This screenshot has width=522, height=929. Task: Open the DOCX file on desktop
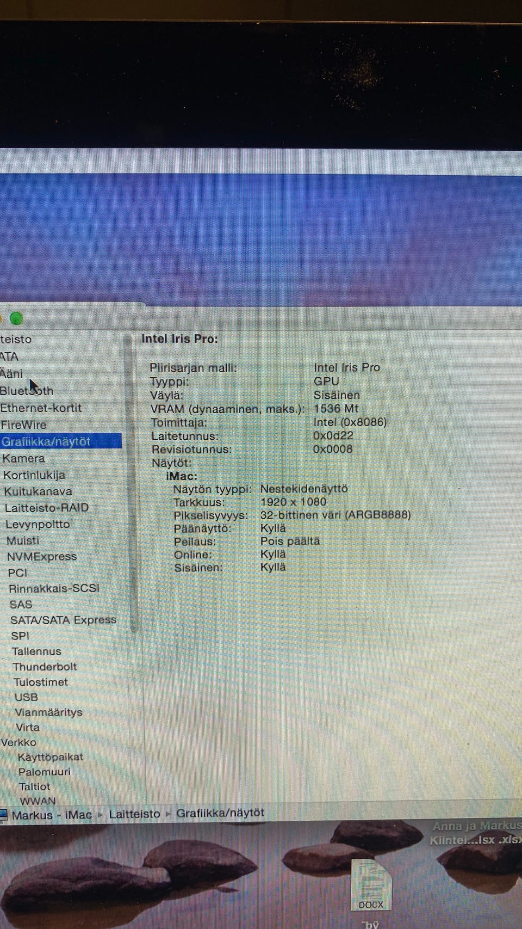[371, 886]
